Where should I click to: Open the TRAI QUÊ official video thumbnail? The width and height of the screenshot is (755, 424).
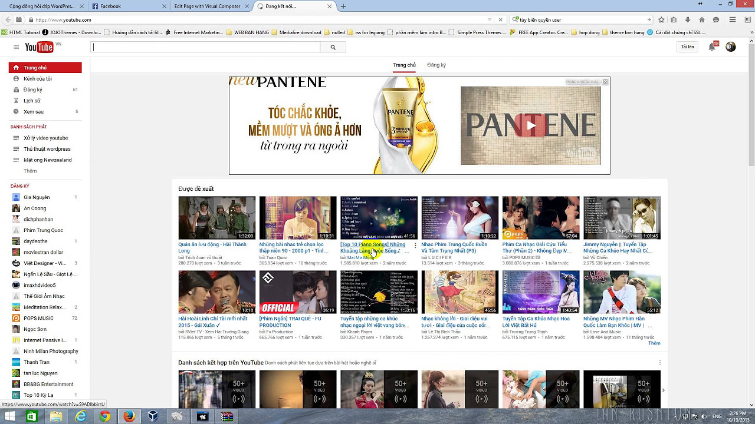click(x=298, y=292)
